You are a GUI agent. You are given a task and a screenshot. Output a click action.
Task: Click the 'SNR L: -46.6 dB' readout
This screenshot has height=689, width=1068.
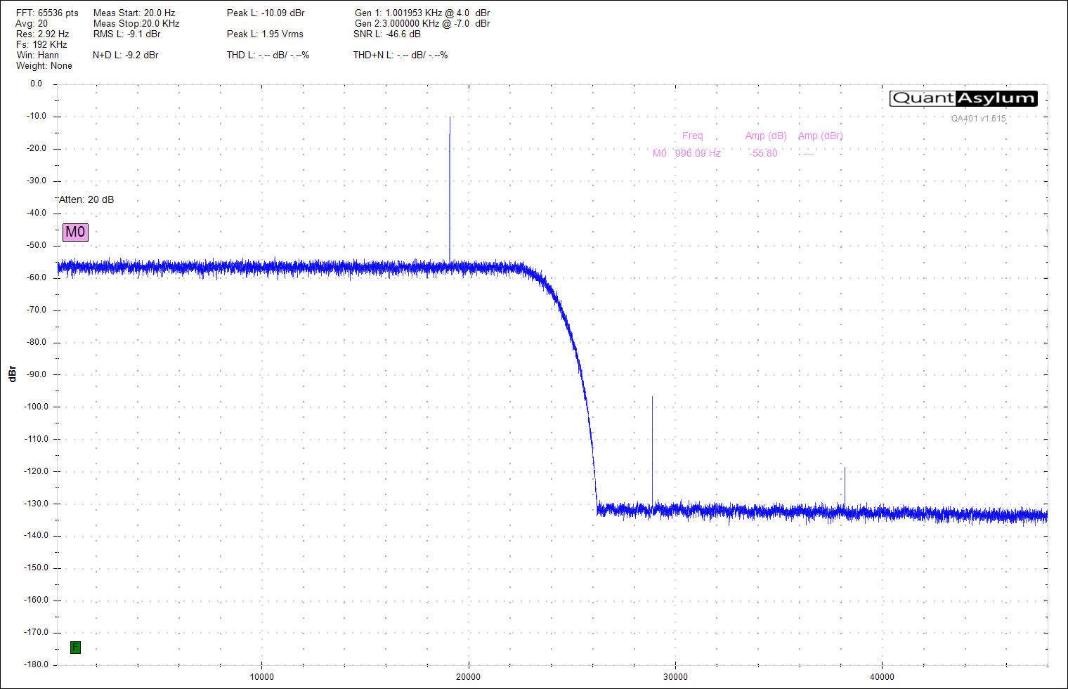click(x=387, y=34)
